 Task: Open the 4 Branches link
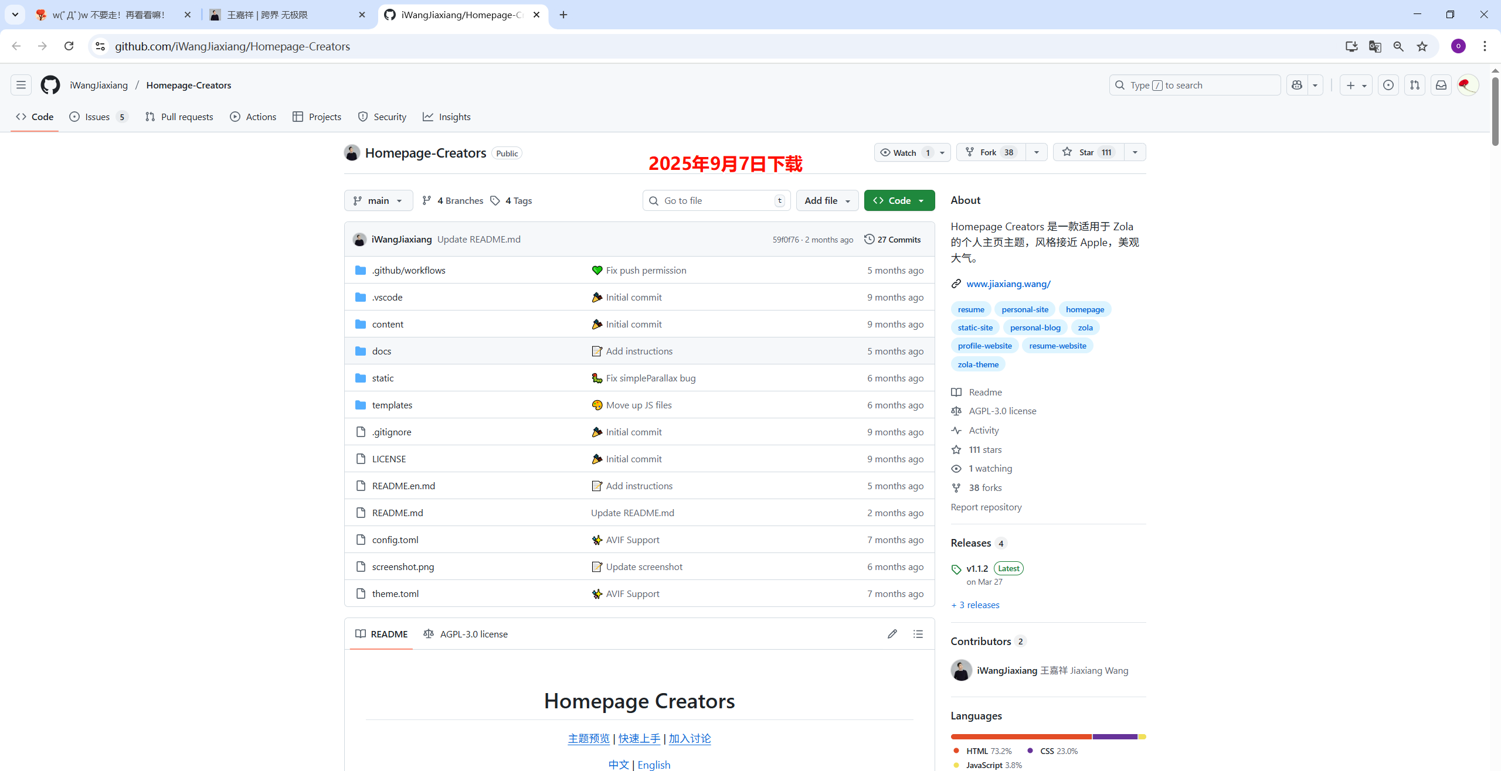tap(453, 200)
